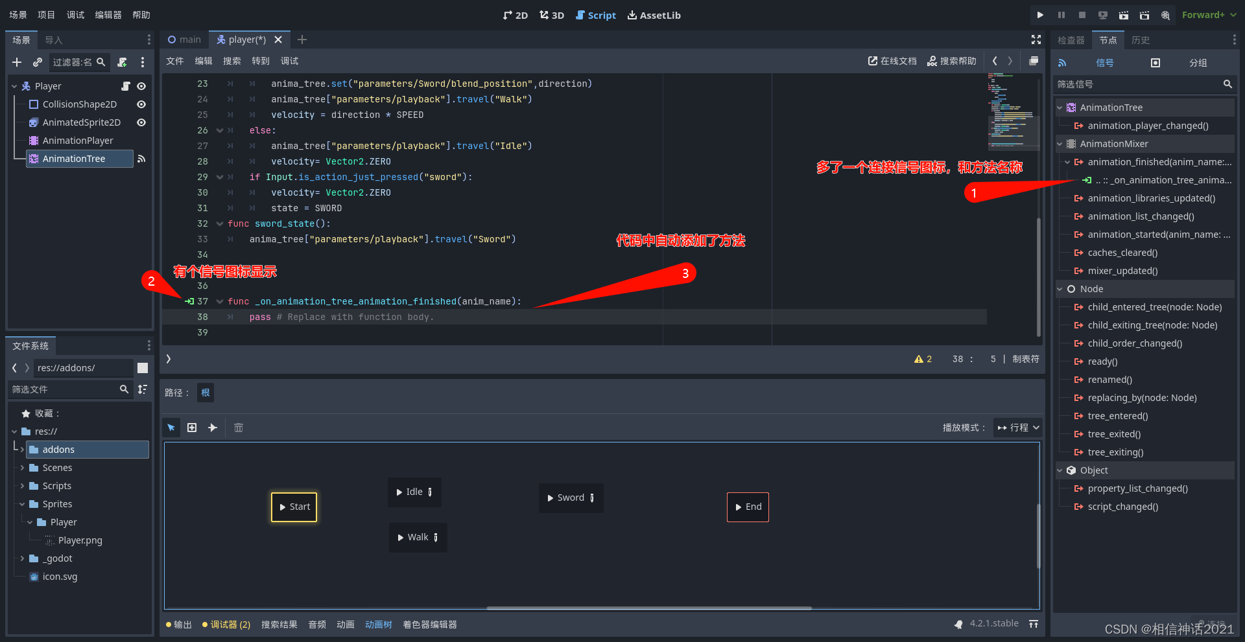Close the player script tab
Screen dimensions: 1245x642
point(278,40)
